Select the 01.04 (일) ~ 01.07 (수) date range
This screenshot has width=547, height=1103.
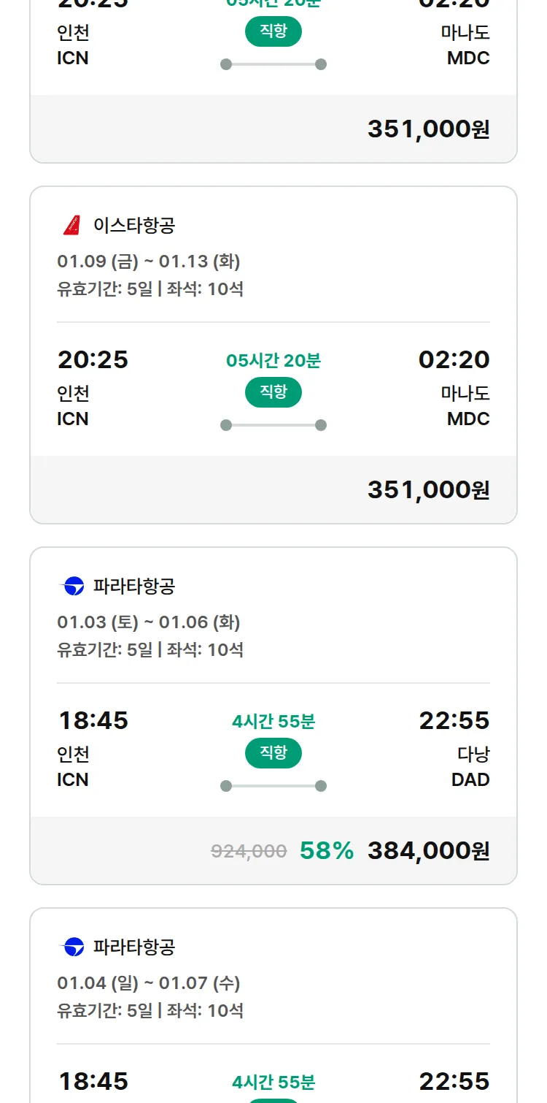coord(149,982)
